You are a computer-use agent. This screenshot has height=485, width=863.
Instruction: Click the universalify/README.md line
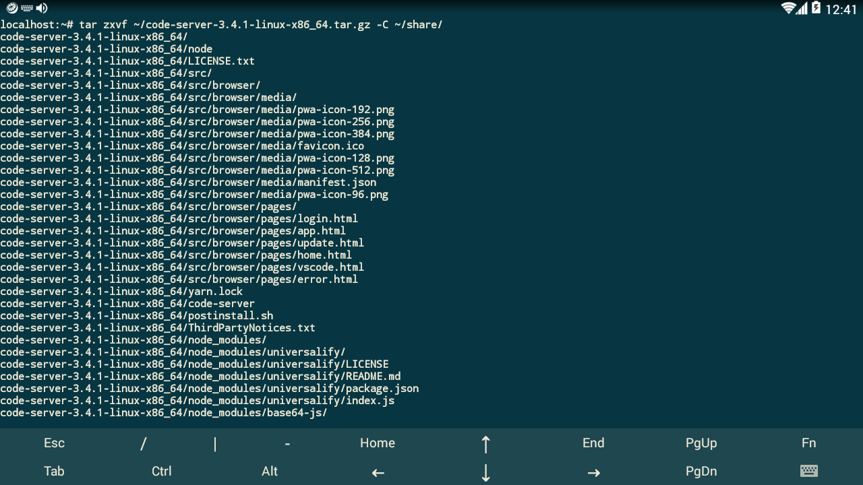coord(200,376)
